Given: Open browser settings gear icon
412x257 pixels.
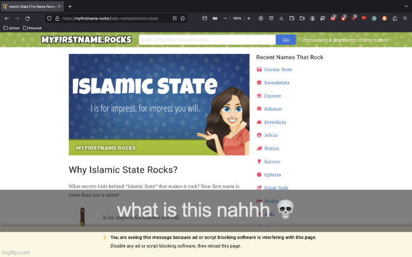Looking at the screenshot, I should point(261,18).
